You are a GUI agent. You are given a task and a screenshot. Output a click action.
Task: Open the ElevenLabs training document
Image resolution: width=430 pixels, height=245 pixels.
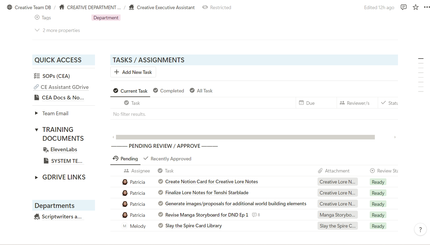[x=64, y=149]
